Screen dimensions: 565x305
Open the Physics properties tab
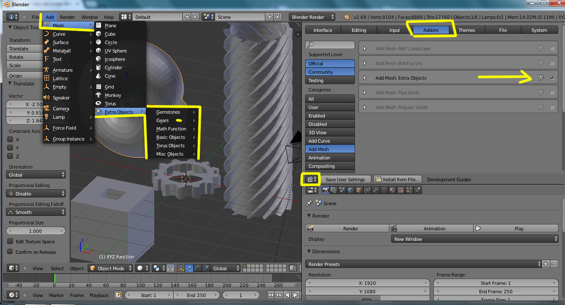(417, 190)
